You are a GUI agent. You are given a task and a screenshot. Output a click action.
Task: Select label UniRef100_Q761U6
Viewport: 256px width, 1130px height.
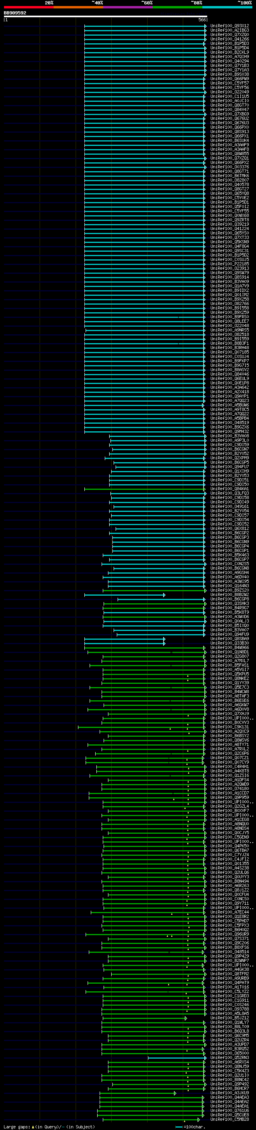230,1111
